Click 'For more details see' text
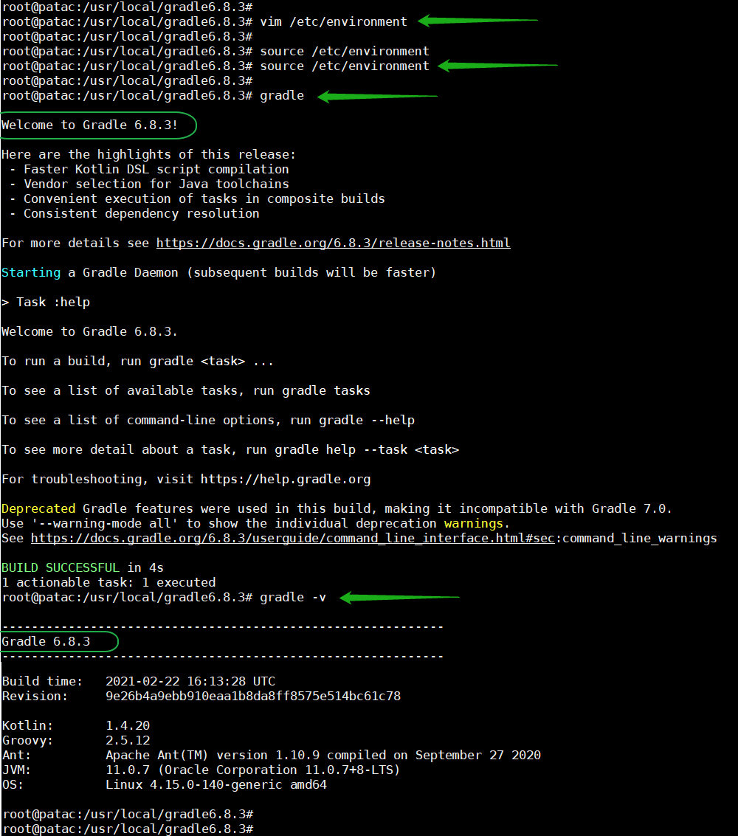Image resolution: width=738 pixels, height=836 pixels. [75, 243]
